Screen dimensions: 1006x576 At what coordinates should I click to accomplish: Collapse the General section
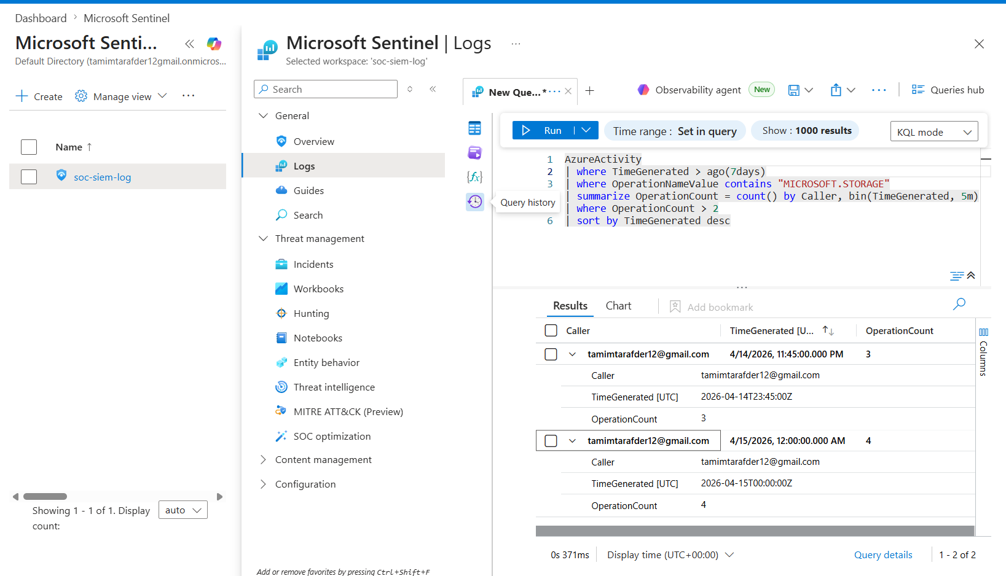tap(263, 115)
